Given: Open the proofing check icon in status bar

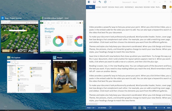Looking at the screenshot, I should (x=110, y=108).
